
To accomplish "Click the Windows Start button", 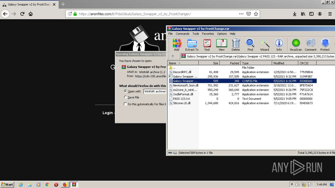I will (7, 185).
